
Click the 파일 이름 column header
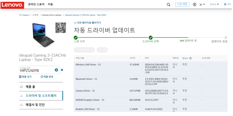click(80, 58)
